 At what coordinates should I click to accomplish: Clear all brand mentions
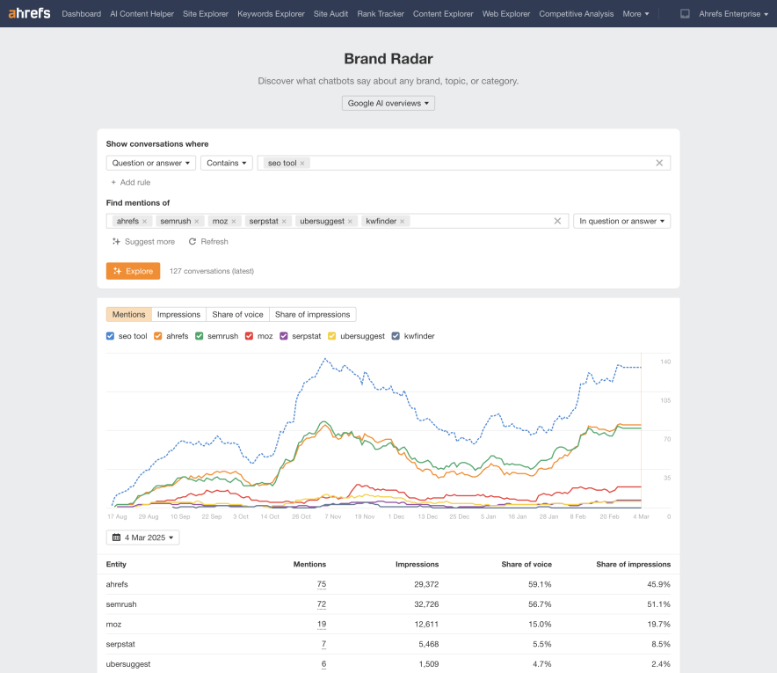click(x=557, y=221)
